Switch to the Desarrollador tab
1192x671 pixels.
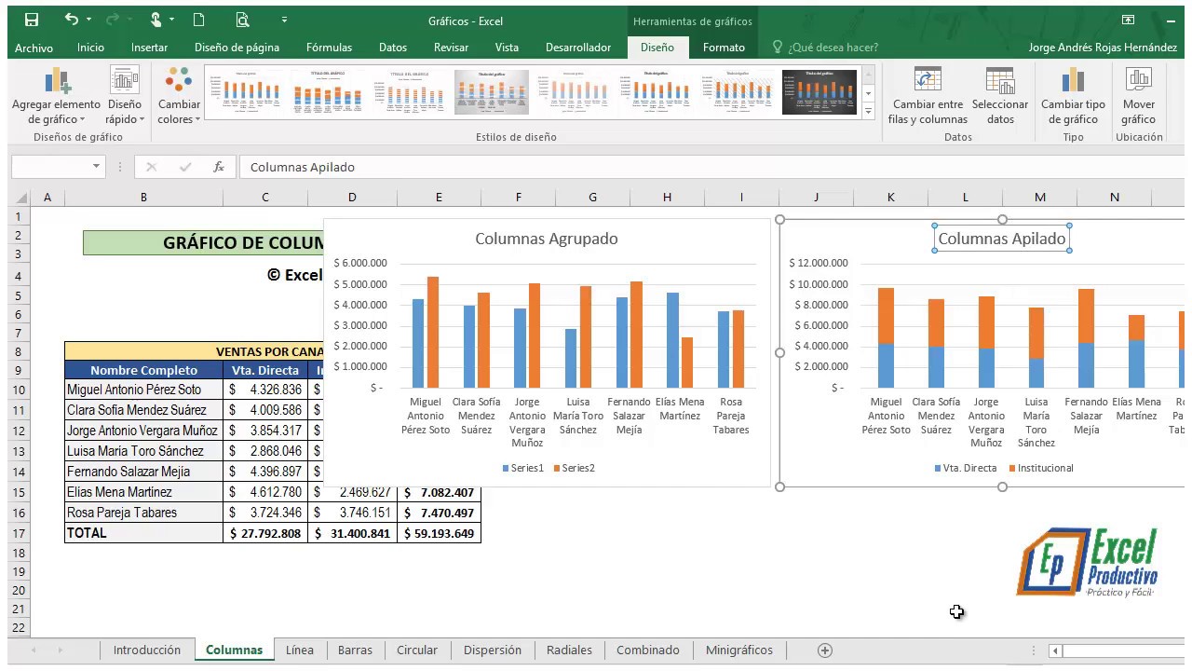[578, 48]
